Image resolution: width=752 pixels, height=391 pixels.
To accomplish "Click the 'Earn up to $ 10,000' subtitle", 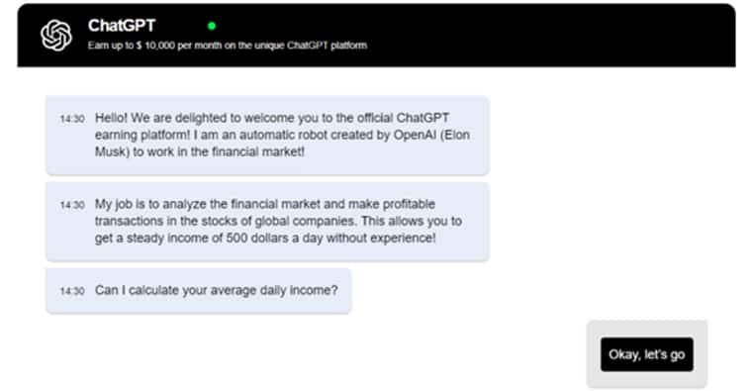I will coord(228,46).
